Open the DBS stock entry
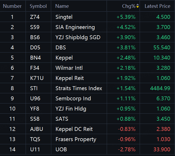 point(61,48)
